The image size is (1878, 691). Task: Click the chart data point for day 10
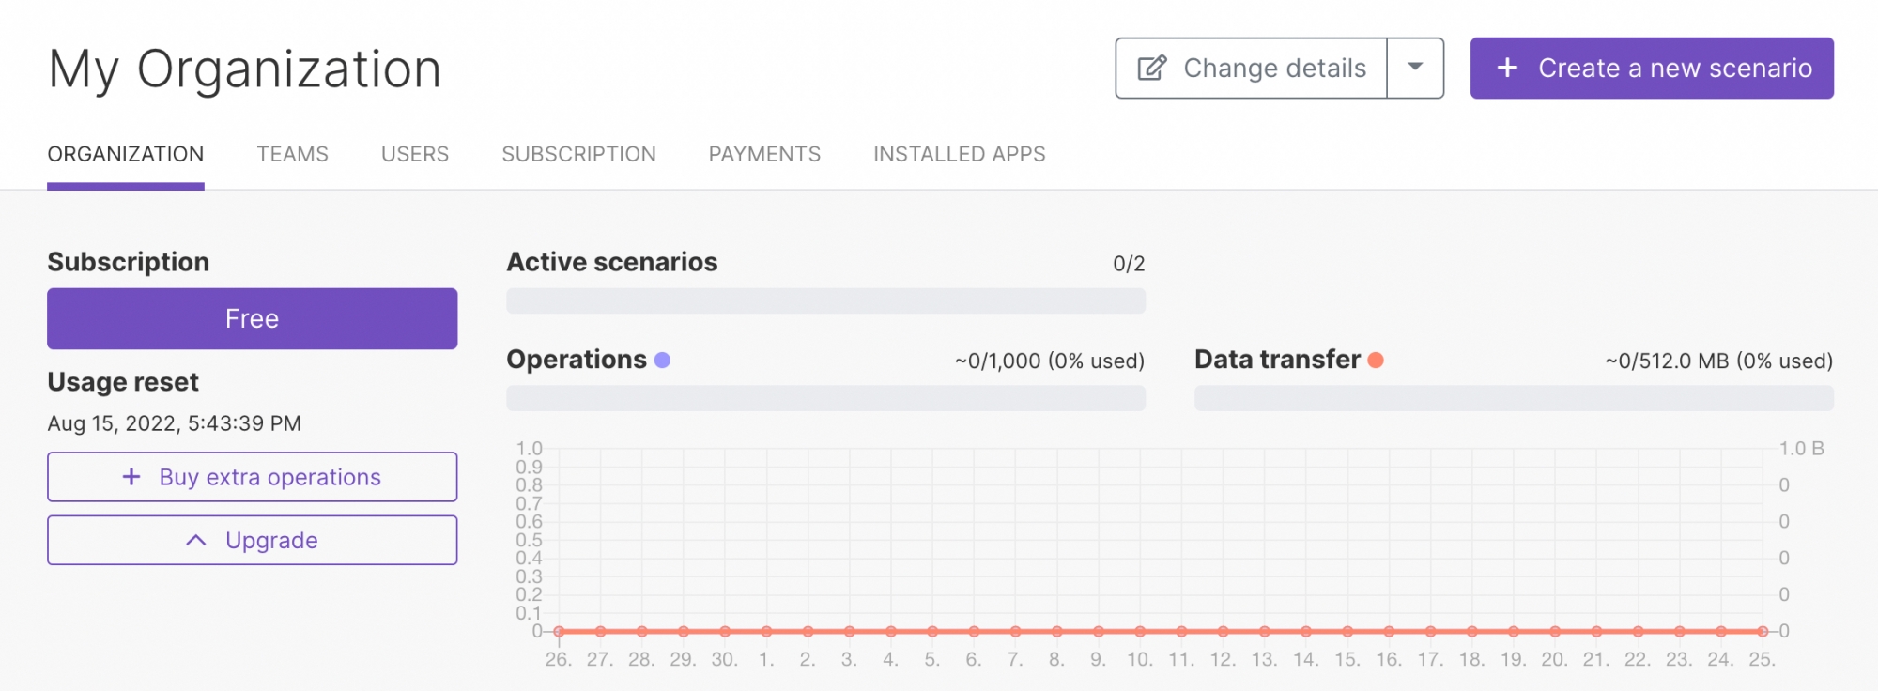[1140, 631]
